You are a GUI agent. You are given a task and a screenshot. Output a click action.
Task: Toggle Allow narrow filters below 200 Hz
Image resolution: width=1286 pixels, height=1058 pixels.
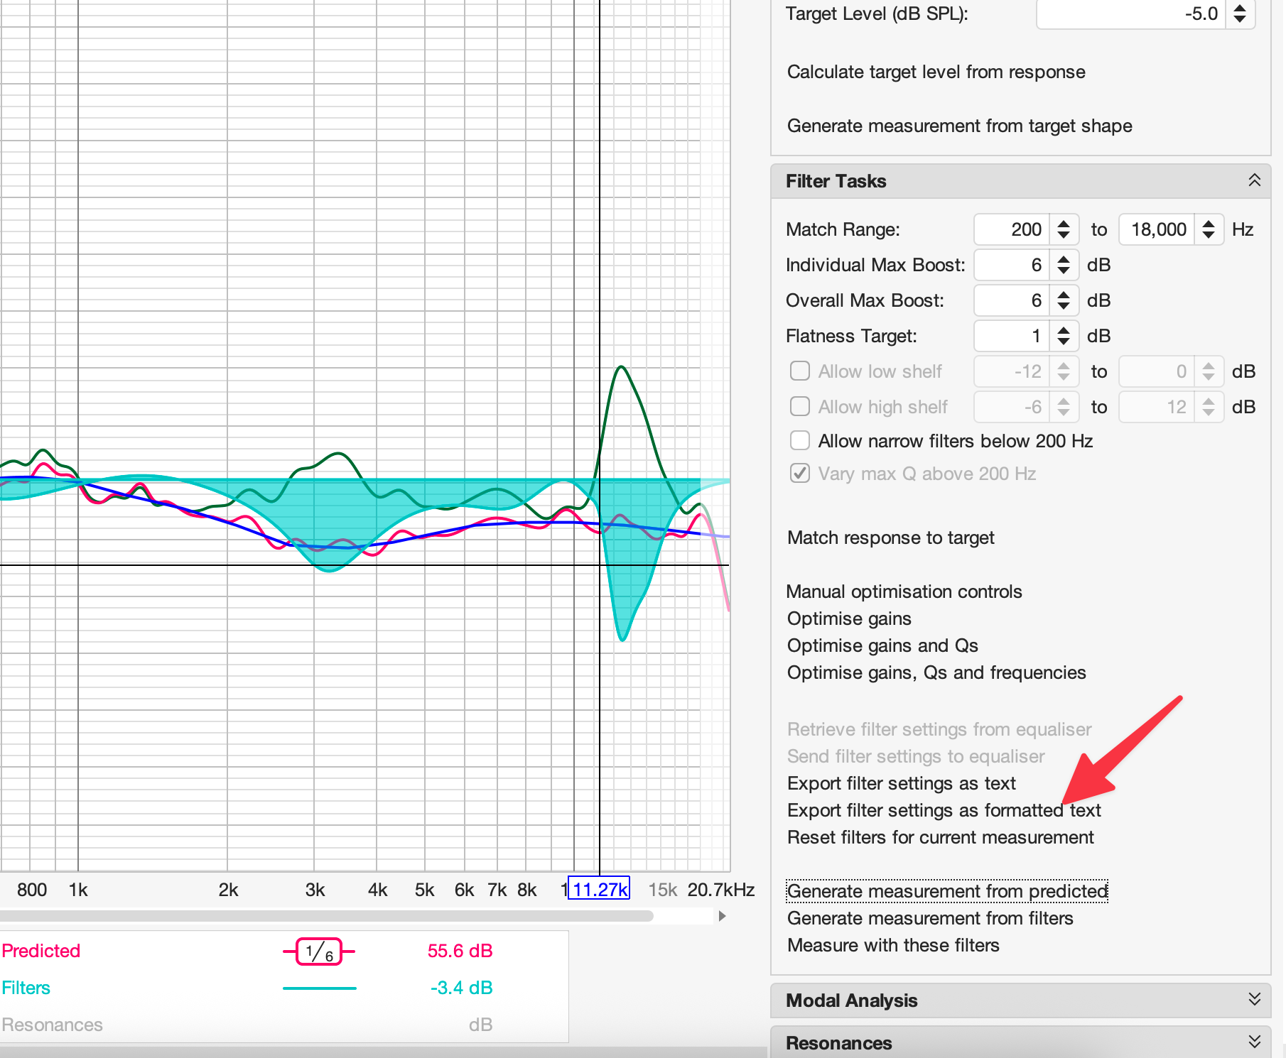pyautogui.click(x=800, y=441)
